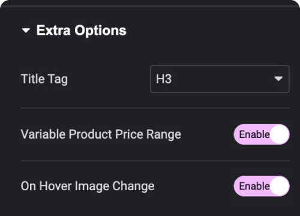Click the Title Tag dropdown caret
The height and width of the screenshot is (216, 300).
278,79
